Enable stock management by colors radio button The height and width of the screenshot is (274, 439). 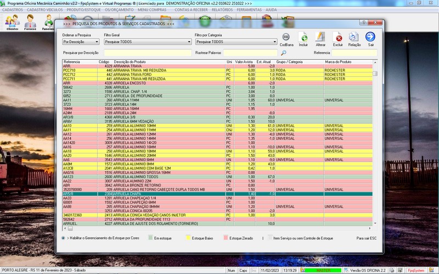[64, 238]
